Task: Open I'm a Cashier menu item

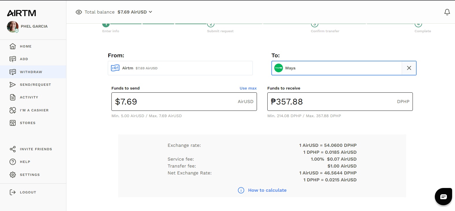Action: [33, 110]
